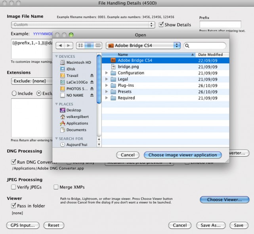Open the Adobe Bridge CS4 folder path popup
This screenshot has width=254, height=234.
(x=143, y=46)
